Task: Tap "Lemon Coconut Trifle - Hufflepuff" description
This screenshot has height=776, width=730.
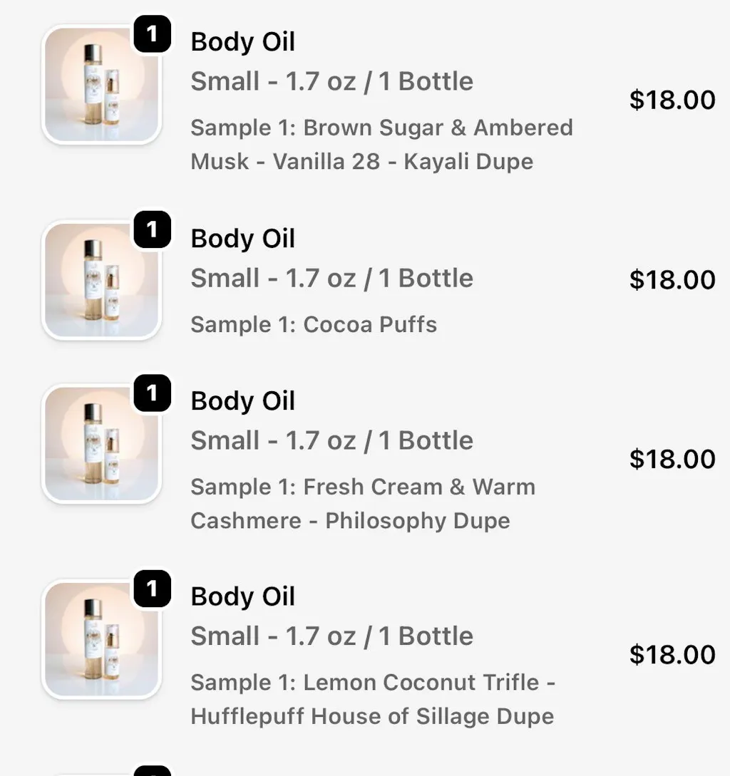Action: tap(372, 699)
